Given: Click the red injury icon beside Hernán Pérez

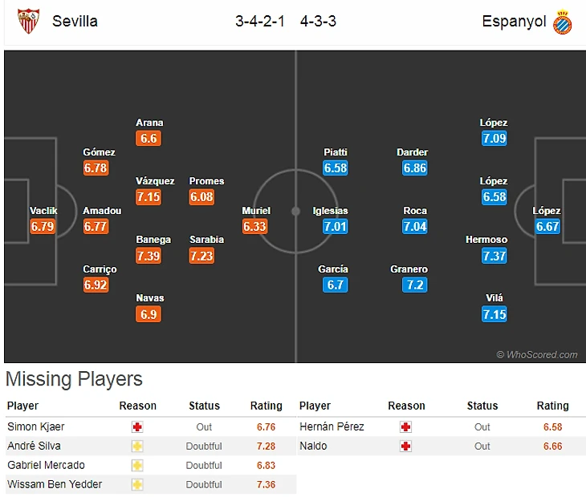Looking at the screenshot, I should click(405, 427).
